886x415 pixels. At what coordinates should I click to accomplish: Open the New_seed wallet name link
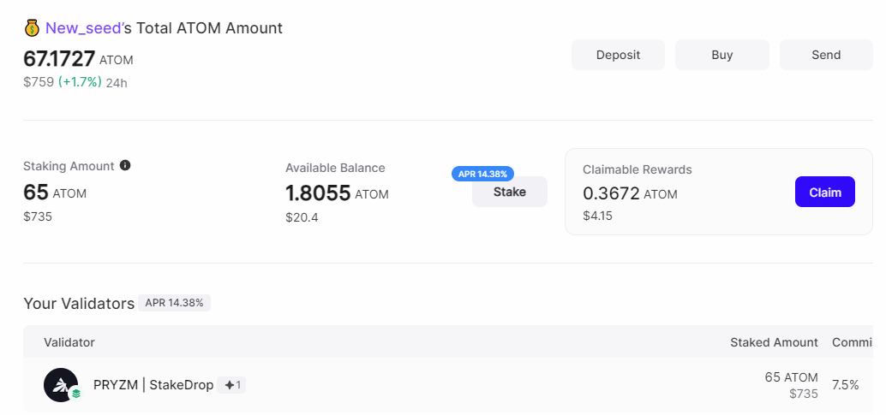pyautogui.click(x=83, y=27)
